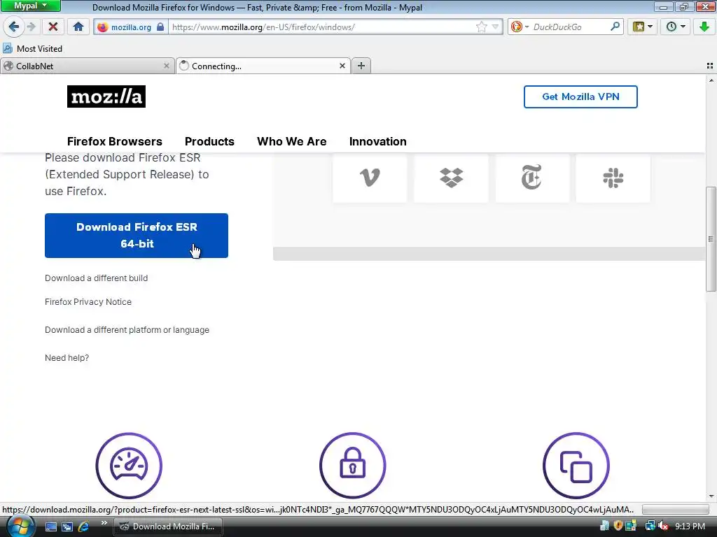Open the History clock dropdown
The width and height of the screenshot is (717, 537).
click(x=676, y=27)
